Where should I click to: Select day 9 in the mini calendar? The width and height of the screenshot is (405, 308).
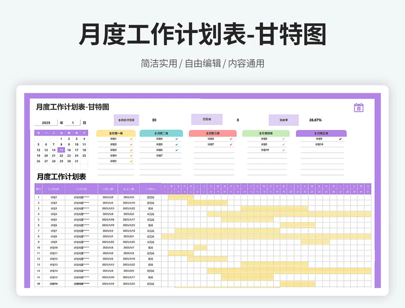pyautogui.click(x=69, y=145)
